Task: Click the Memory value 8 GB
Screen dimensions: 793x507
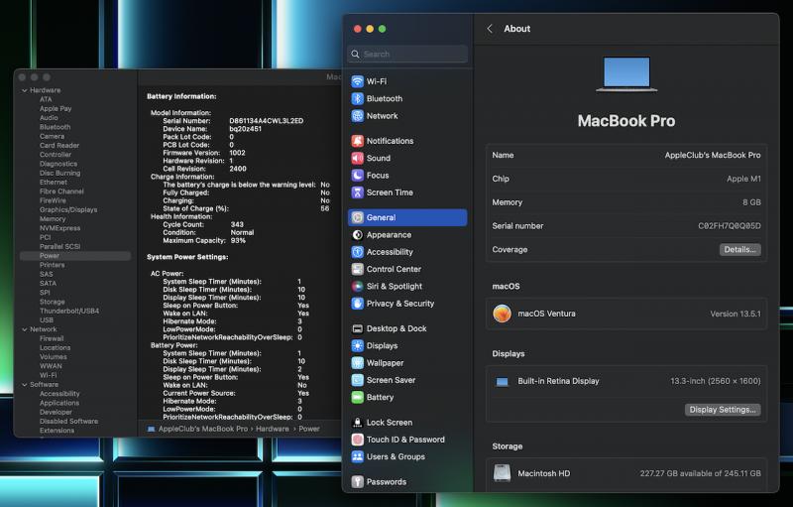Action: click(751, 202)
